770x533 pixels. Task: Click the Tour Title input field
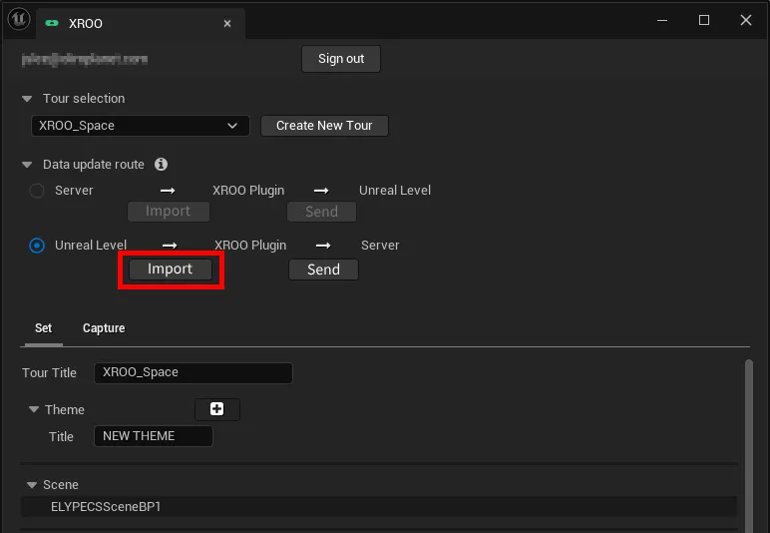(x=193, y=373)
